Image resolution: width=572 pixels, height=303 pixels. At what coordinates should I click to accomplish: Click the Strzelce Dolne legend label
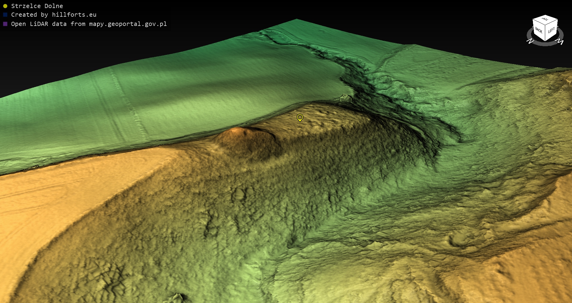pos(37,6)
